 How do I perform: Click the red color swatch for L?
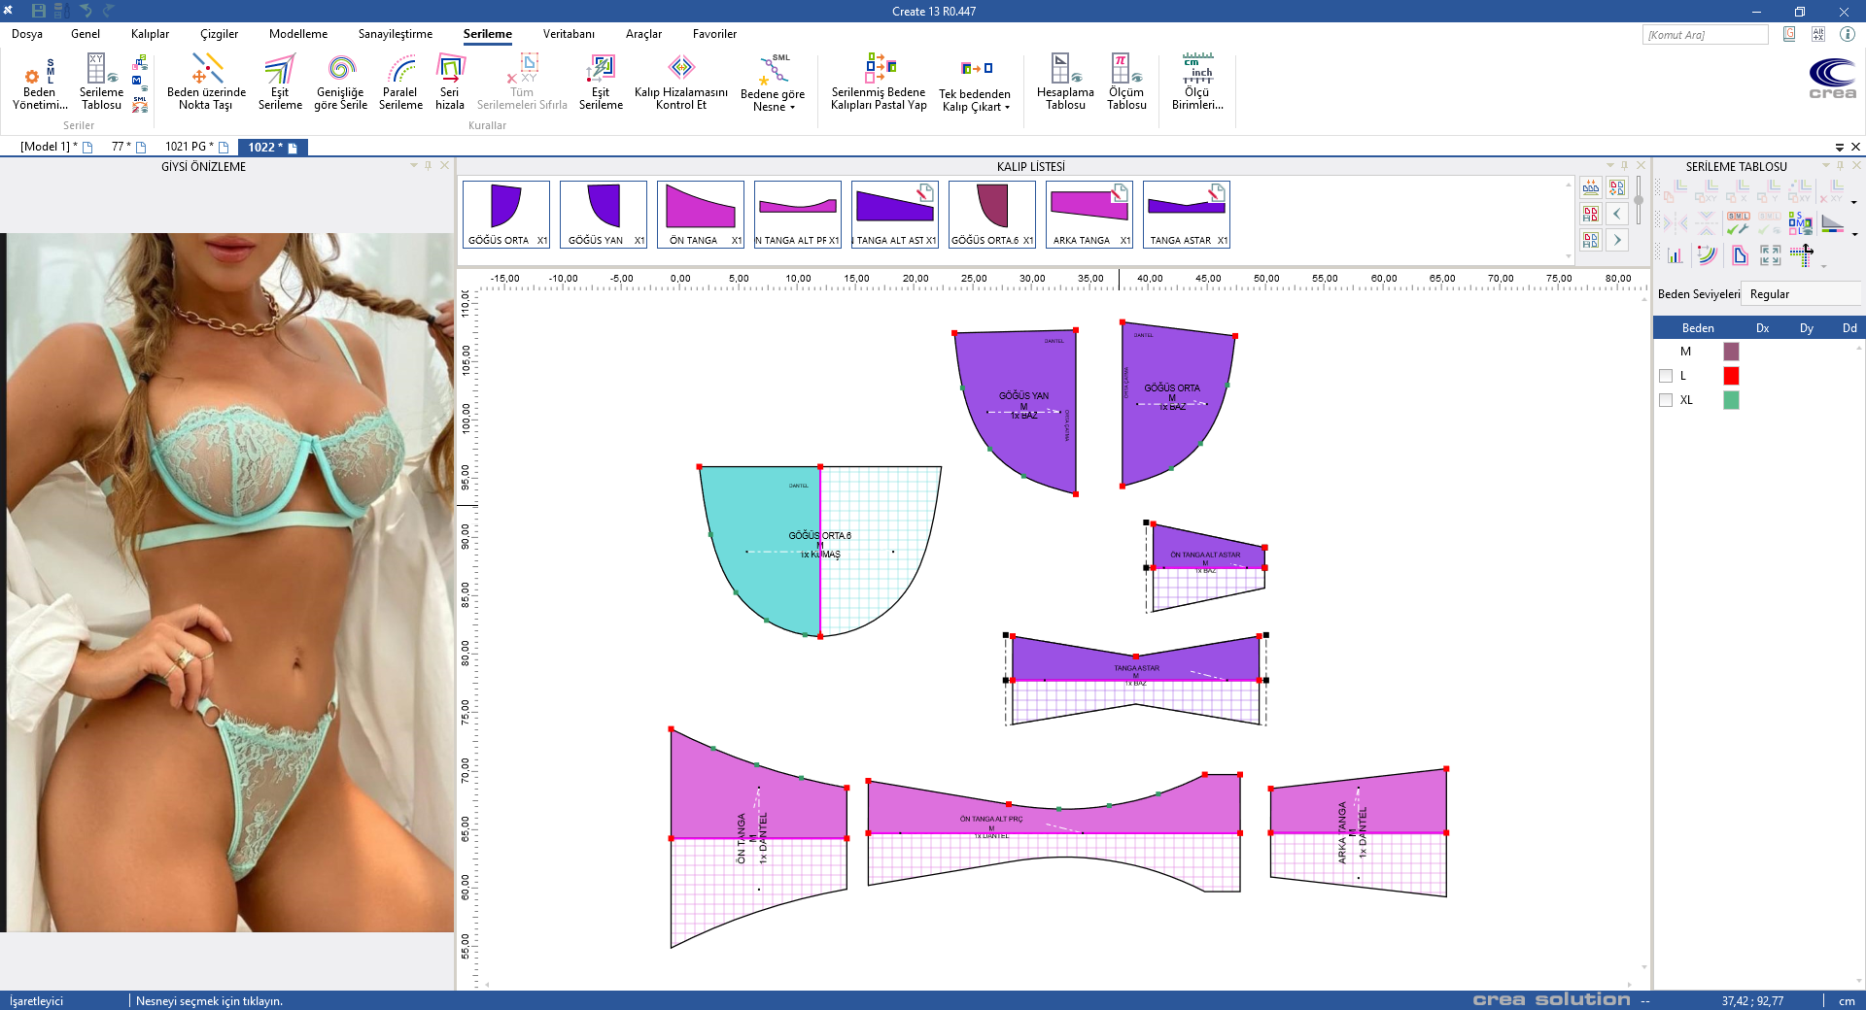[1731, 376]
